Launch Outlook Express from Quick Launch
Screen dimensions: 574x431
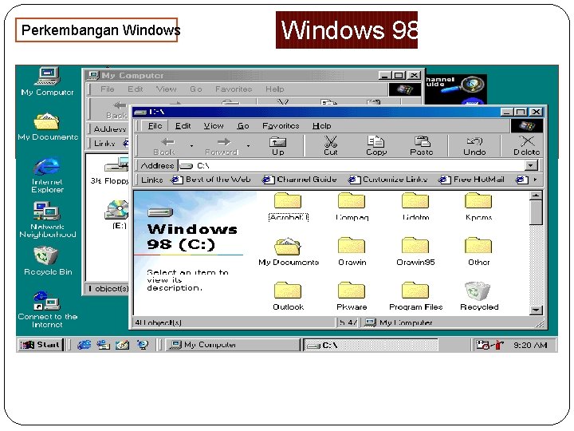point(104,345)
